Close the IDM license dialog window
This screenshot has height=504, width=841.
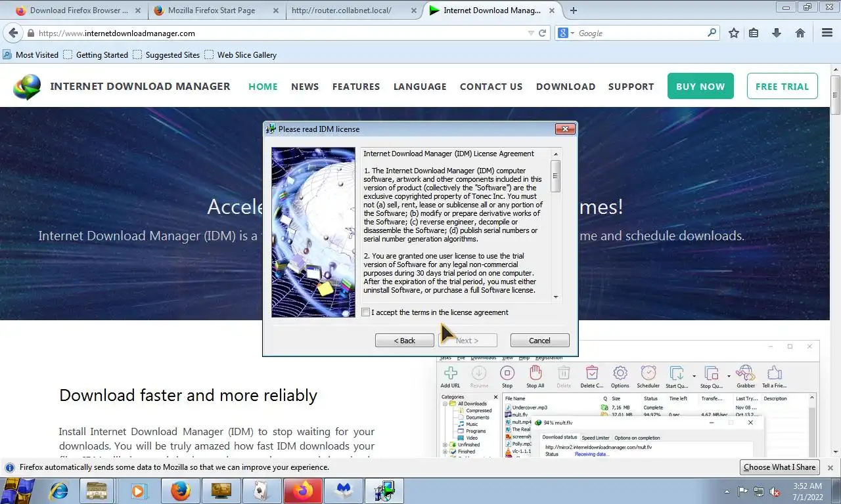[x=565, y=129]
